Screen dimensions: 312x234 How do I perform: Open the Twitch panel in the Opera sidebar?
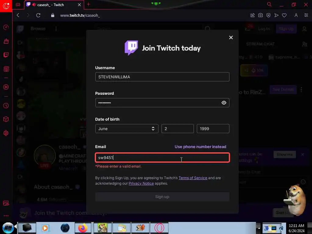[6, 55]
